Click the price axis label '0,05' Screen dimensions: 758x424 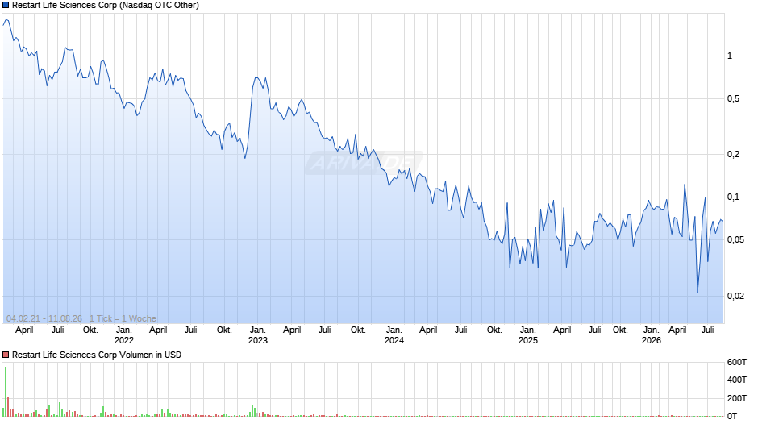pos(735,239)
